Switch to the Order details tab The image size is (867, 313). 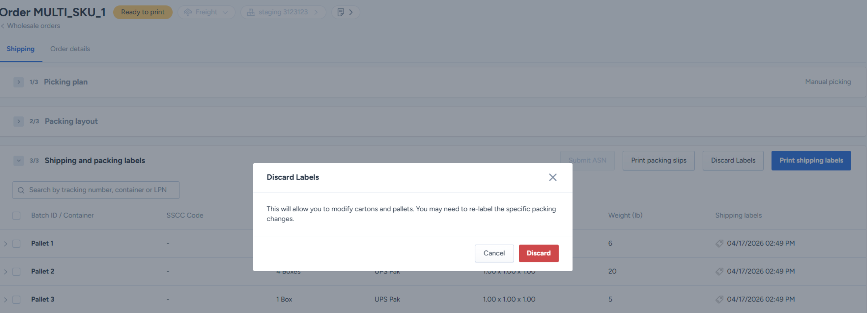tap(70, 49)
